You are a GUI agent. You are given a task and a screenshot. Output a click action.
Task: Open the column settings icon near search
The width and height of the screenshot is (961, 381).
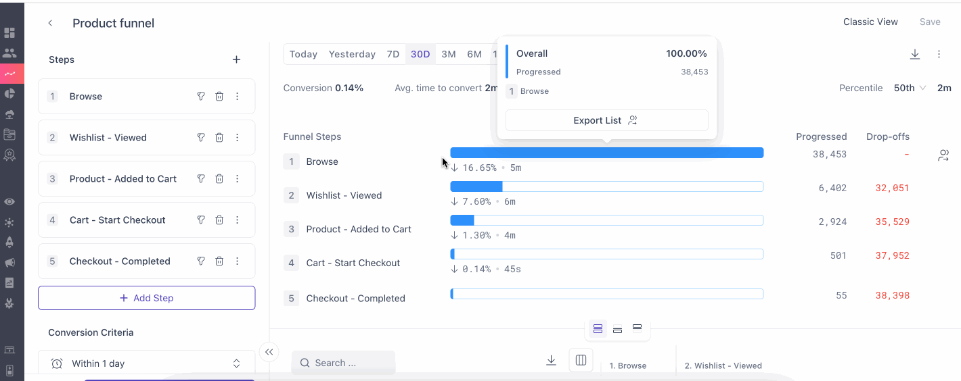point(581,360)
